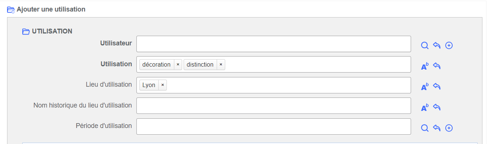Reset the Utilisation field with undo arrow
This screenshot has height=144, width=488.
coord(437,66)
